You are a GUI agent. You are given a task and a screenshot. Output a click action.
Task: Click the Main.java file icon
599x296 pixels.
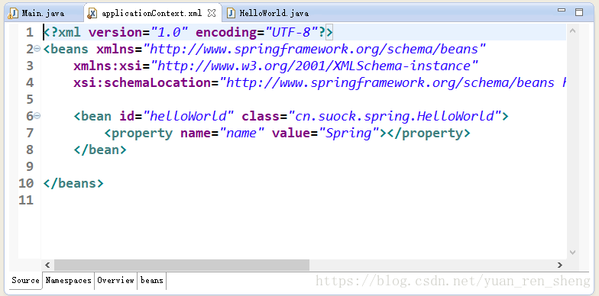14,14
